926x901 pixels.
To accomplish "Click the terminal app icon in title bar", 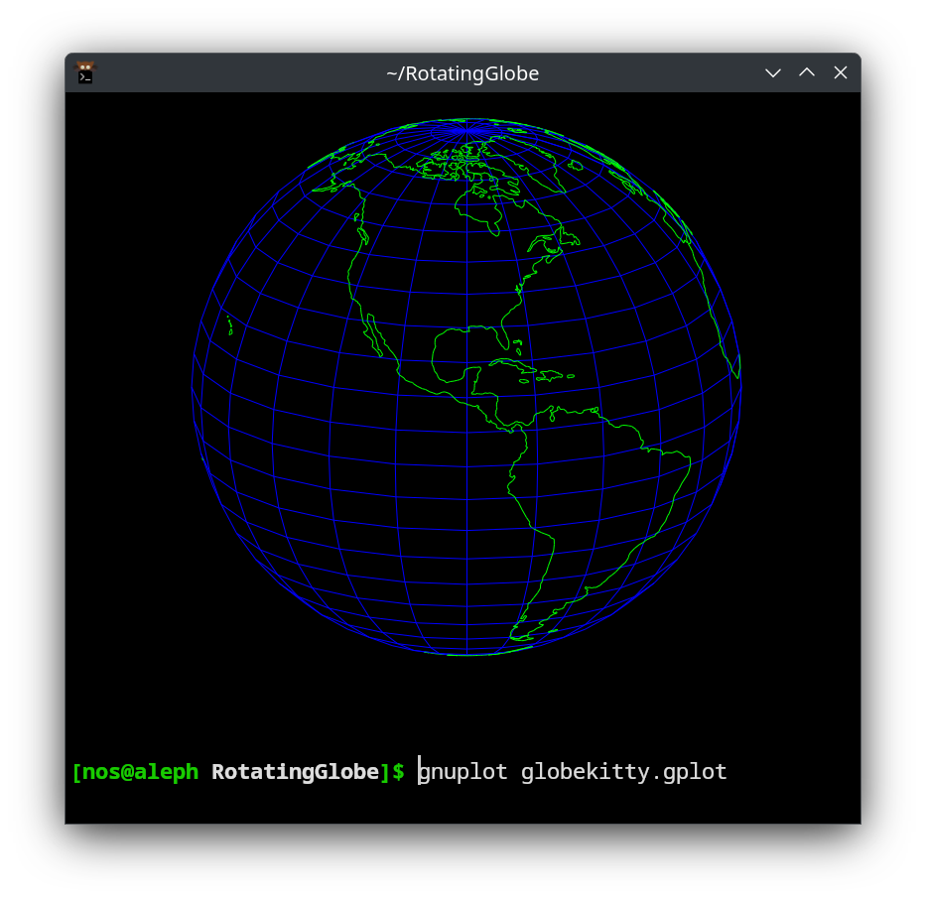I will coord(85,72).
